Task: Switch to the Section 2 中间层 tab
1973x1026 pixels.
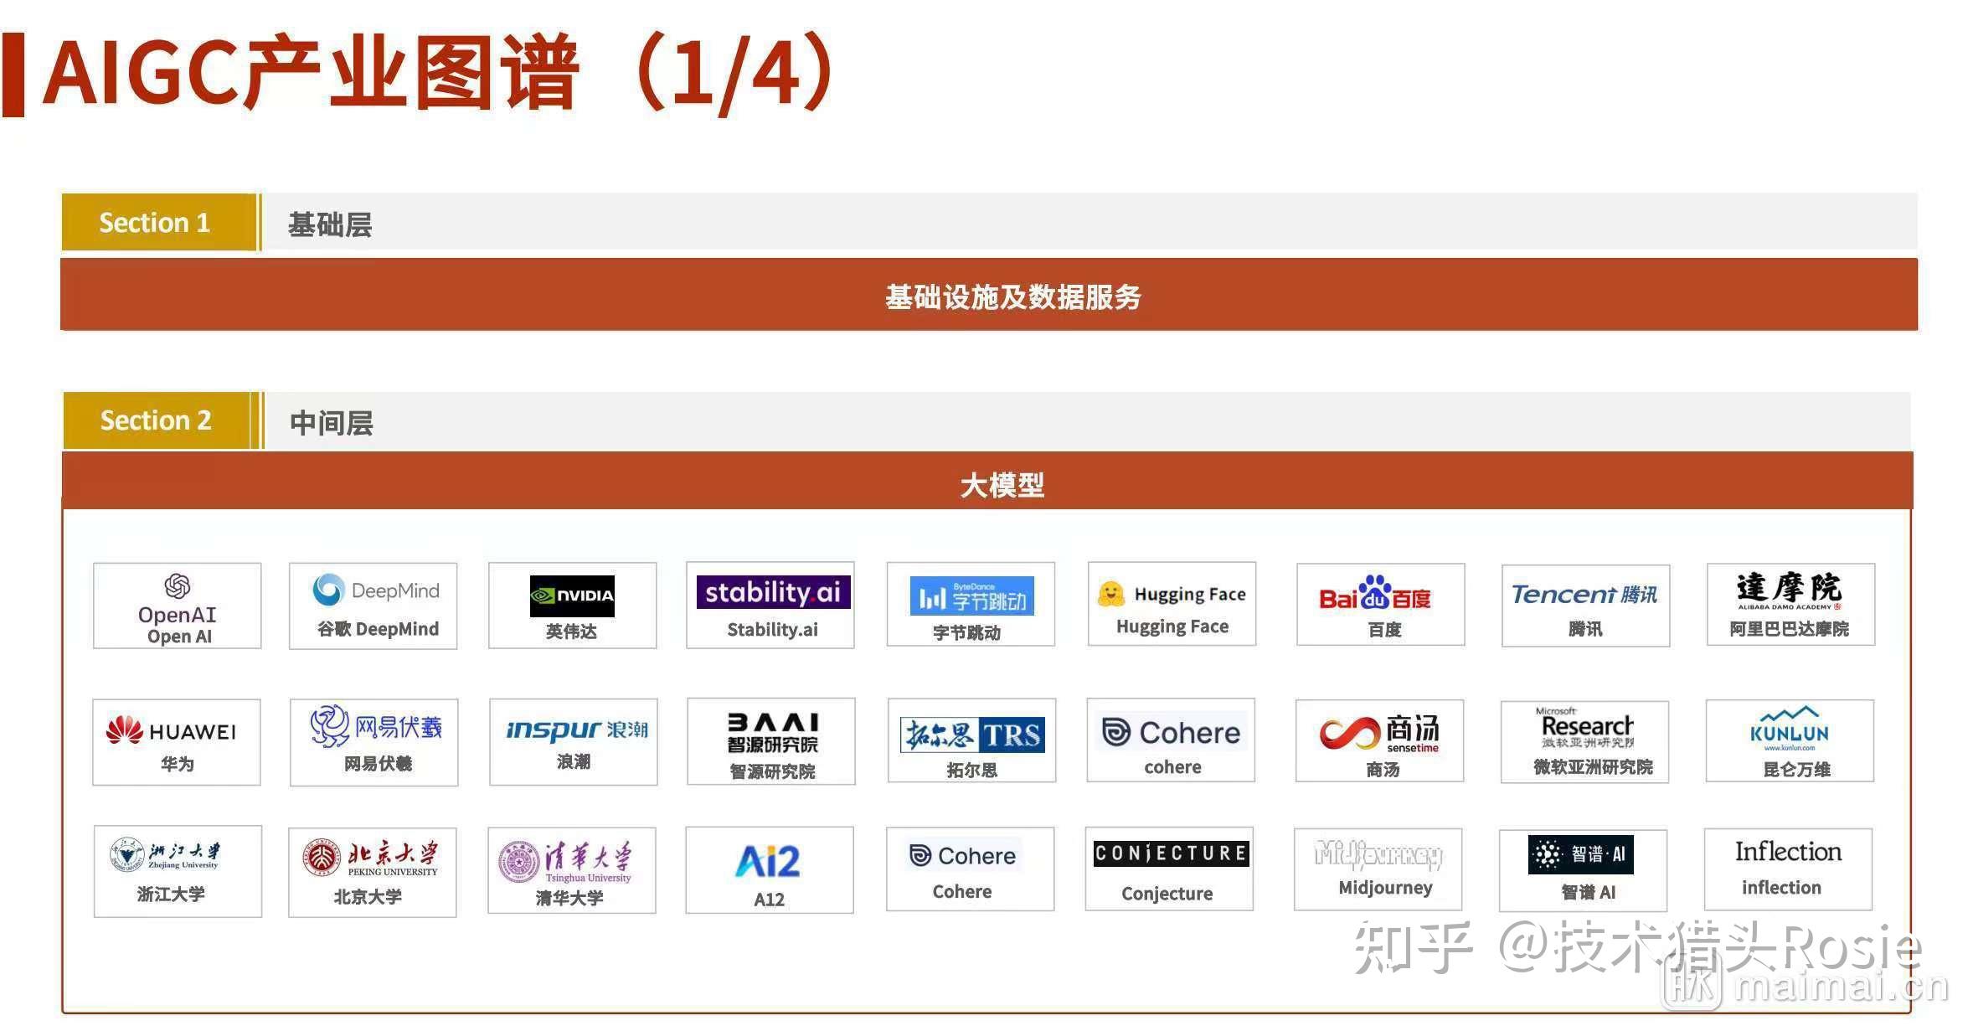Action: [156, 420]
